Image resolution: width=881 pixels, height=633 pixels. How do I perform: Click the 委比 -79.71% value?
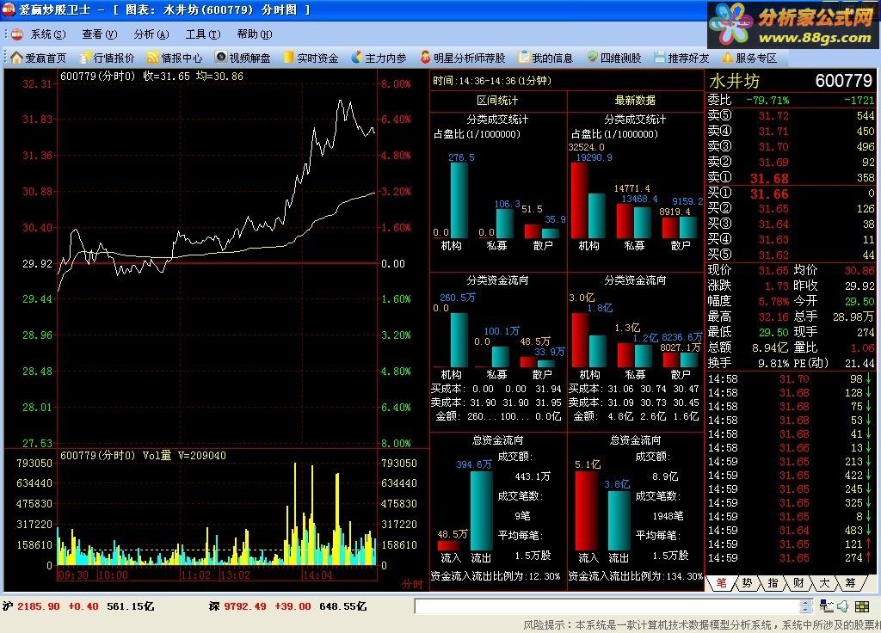(x=767, y=101)
